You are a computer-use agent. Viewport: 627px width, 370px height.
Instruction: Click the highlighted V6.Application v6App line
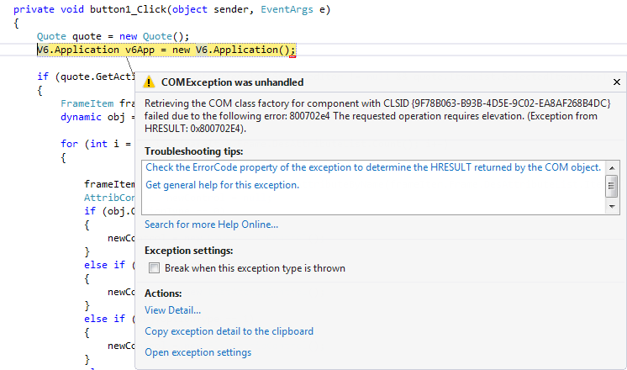(x=166, y=50)
